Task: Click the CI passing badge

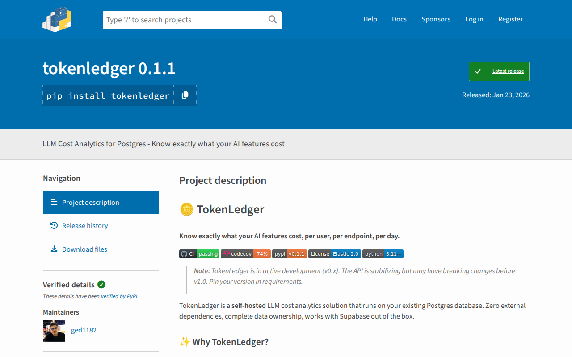Action: pos(199,254)
